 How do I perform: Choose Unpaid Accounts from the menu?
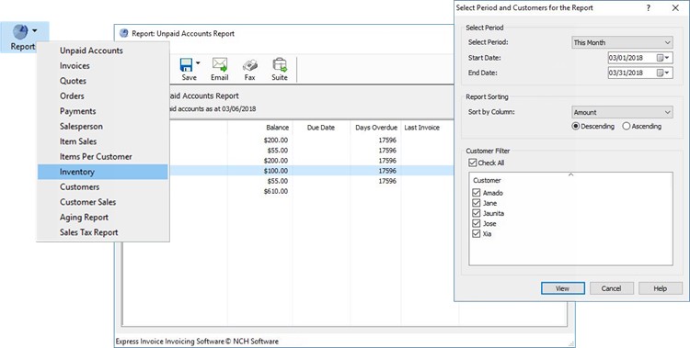(102, 51)
